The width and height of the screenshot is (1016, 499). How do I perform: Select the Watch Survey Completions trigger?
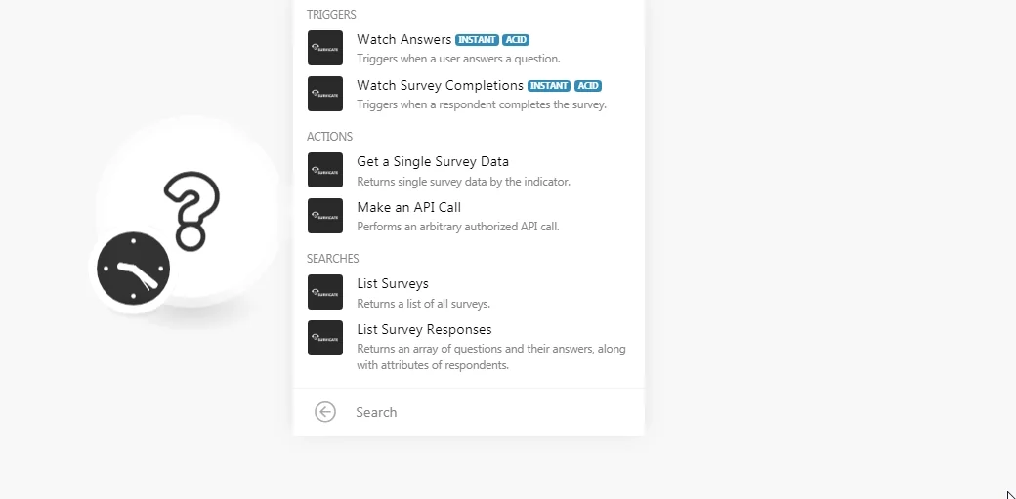point(469,94)
